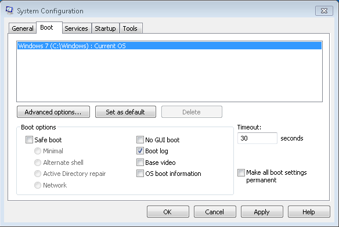Click the System Configuration title bar icon

(x=9, y=10)
